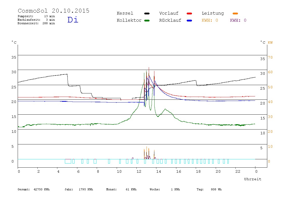Click the orange 'KW' axis unit label
Screen dimensions: 290x205
pyautogui.click(x=270, y=42)
